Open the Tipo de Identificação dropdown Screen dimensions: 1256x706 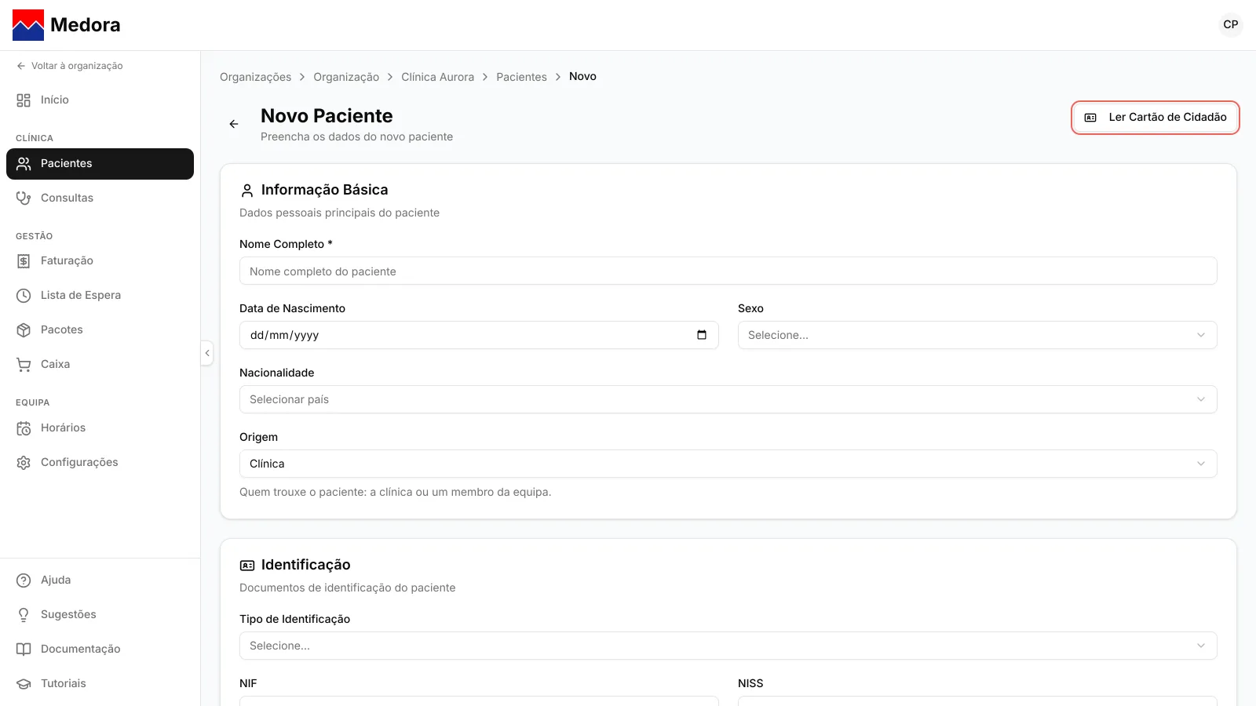pyautogui.click(x=728, y=646)
